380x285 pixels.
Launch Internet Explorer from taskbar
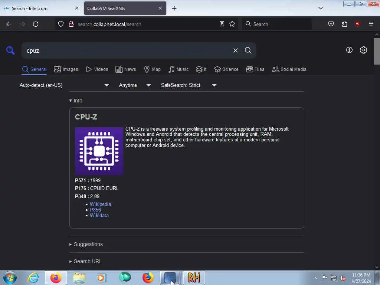(x=33, y=278)
